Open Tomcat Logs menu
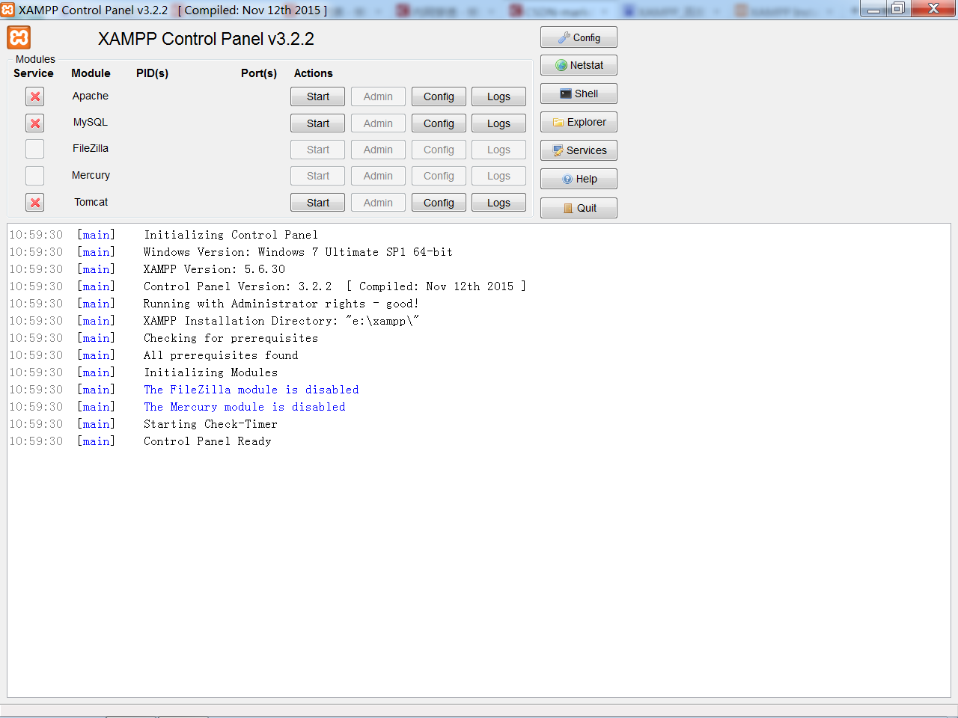The width and height of the screenshot is (958, 718). tap(498, 203)
